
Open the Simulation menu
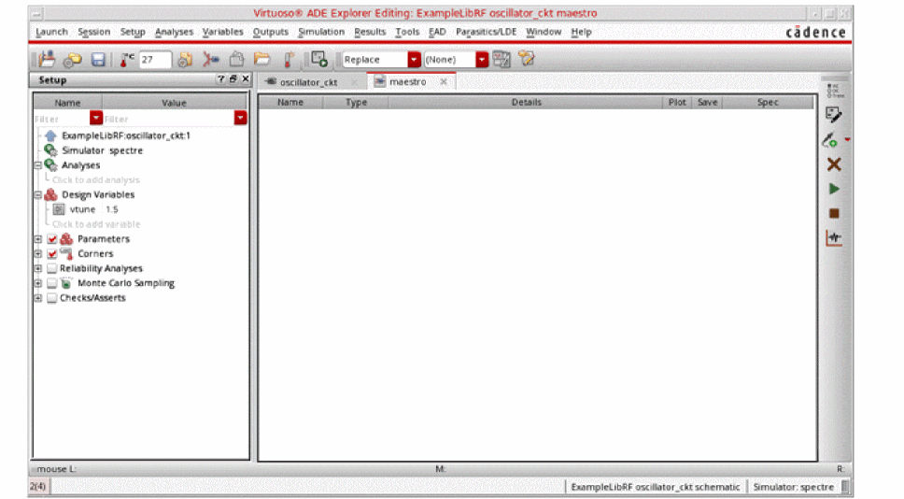(321, 32)
